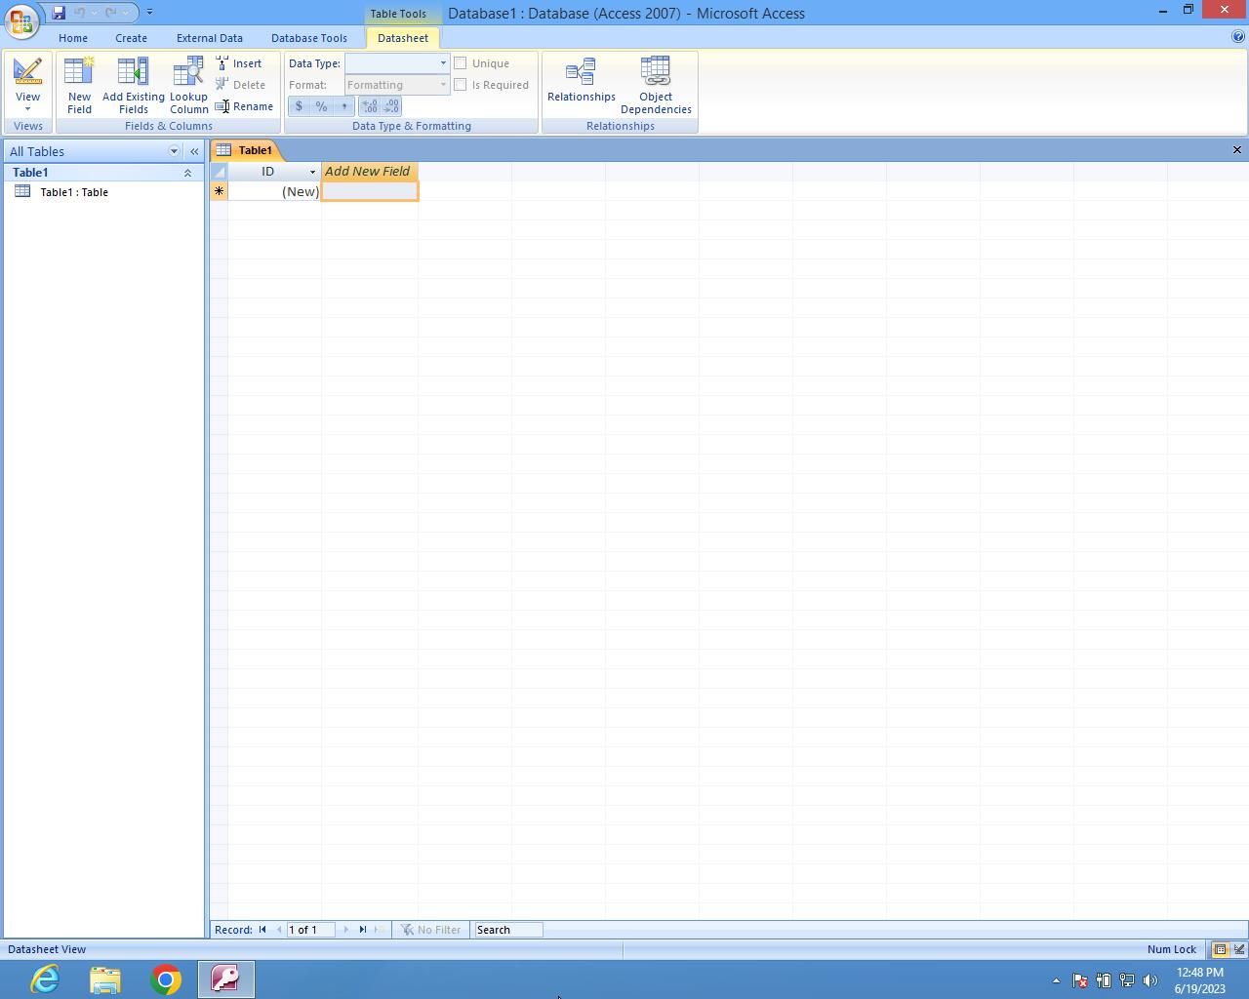Enable the Is Required checkbox
This screenshot has height=999, width=1249.
click(x=461, y=85)
